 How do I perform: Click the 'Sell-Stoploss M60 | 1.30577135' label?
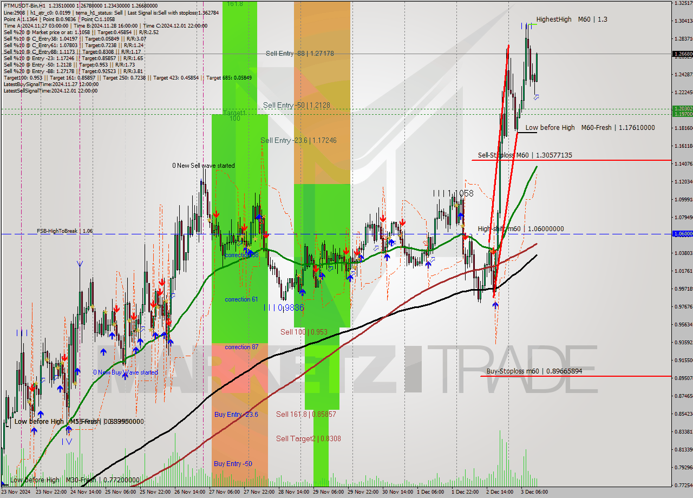click(525, 155)
